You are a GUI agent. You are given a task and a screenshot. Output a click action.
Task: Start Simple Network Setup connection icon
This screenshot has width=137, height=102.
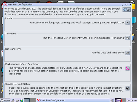click(127, 88)
